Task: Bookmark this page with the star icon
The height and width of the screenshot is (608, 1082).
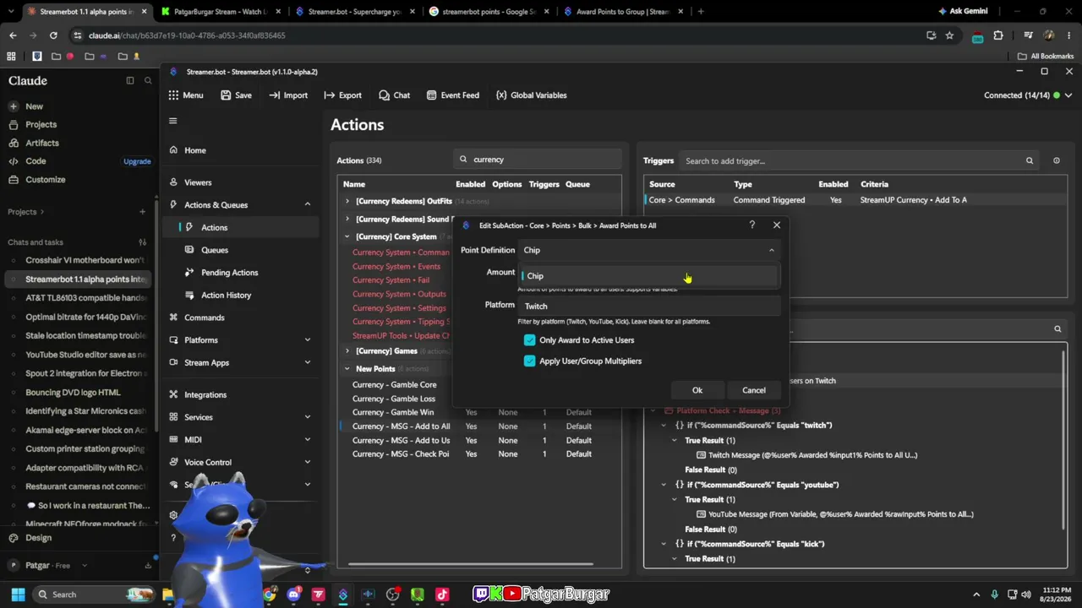Action: pos(949,35)
